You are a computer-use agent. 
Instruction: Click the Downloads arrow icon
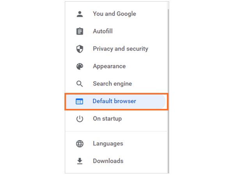[x=80, y=161]
